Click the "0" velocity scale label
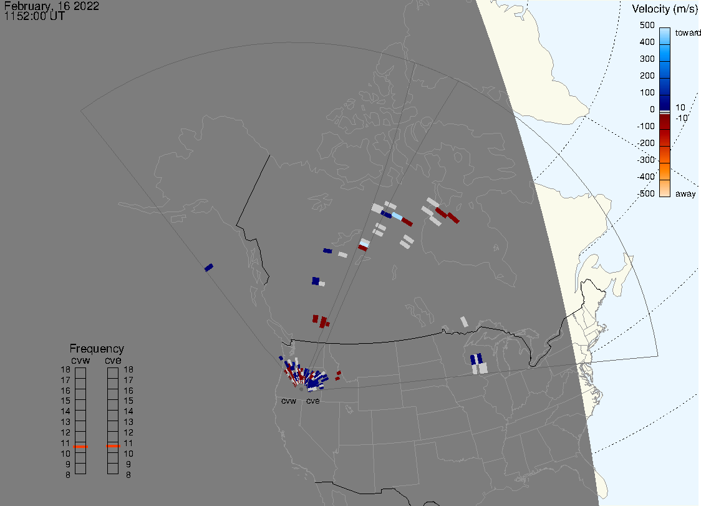The image size is (701, 506). pos(652,110)
